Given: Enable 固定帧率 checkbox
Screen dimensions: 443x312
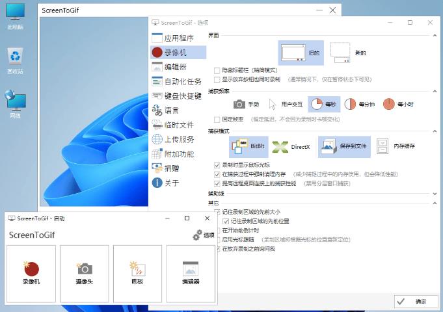Looking at the screenshot, I should coord(217,120).
